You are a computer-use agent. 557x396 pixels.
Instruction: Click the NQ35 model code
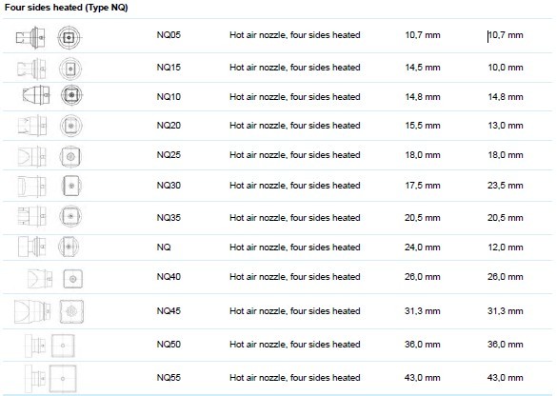tap(169, 217)
